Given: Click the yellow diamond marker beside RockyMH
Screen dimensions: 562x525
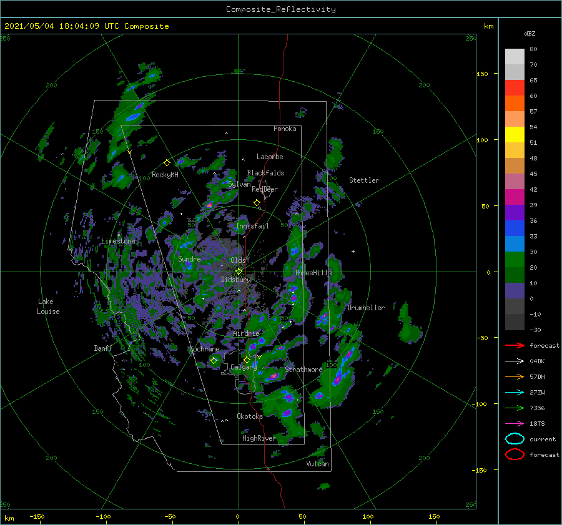Looking at the screenshot, I should pos(167,163).
